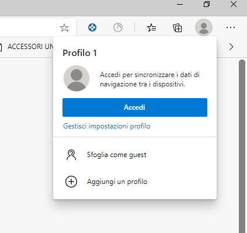Image resolution: width=247 pixels, height=233 pixels.
Task: Click the blue Accedi button
Action: [135, 107]
